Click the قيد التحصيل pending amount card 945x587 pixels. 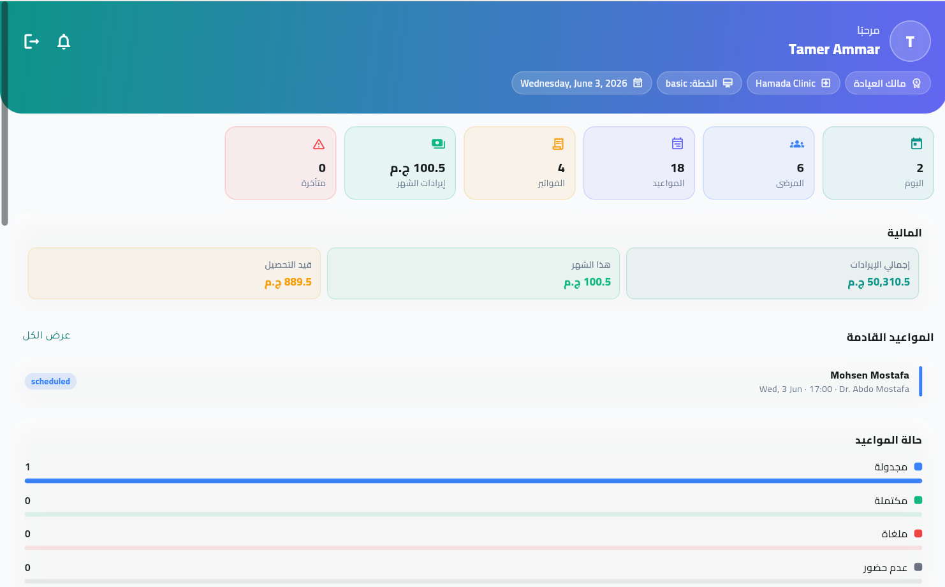(x=174, y=273)
